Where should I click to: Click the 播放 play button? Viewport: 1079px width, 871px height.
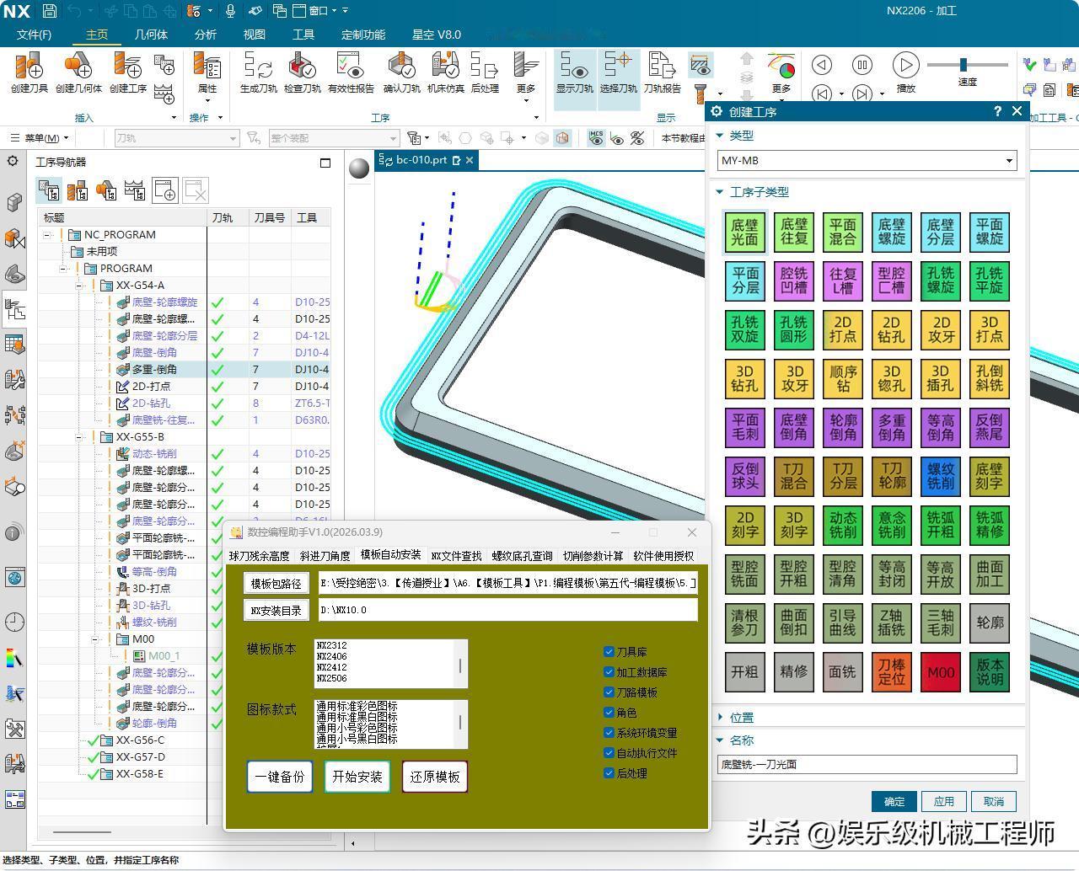[905, 65]
